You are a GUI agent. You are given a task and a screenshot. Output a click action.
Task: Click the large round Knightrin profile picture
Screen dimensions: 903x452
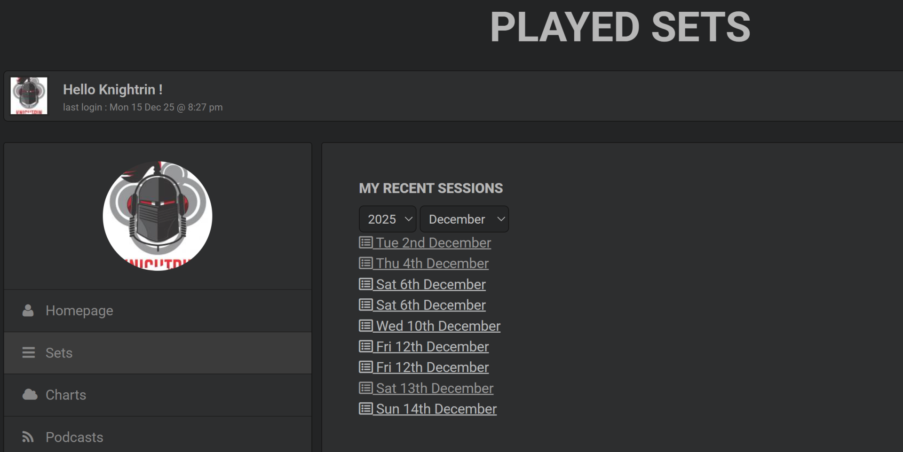(x=158, y=216)
